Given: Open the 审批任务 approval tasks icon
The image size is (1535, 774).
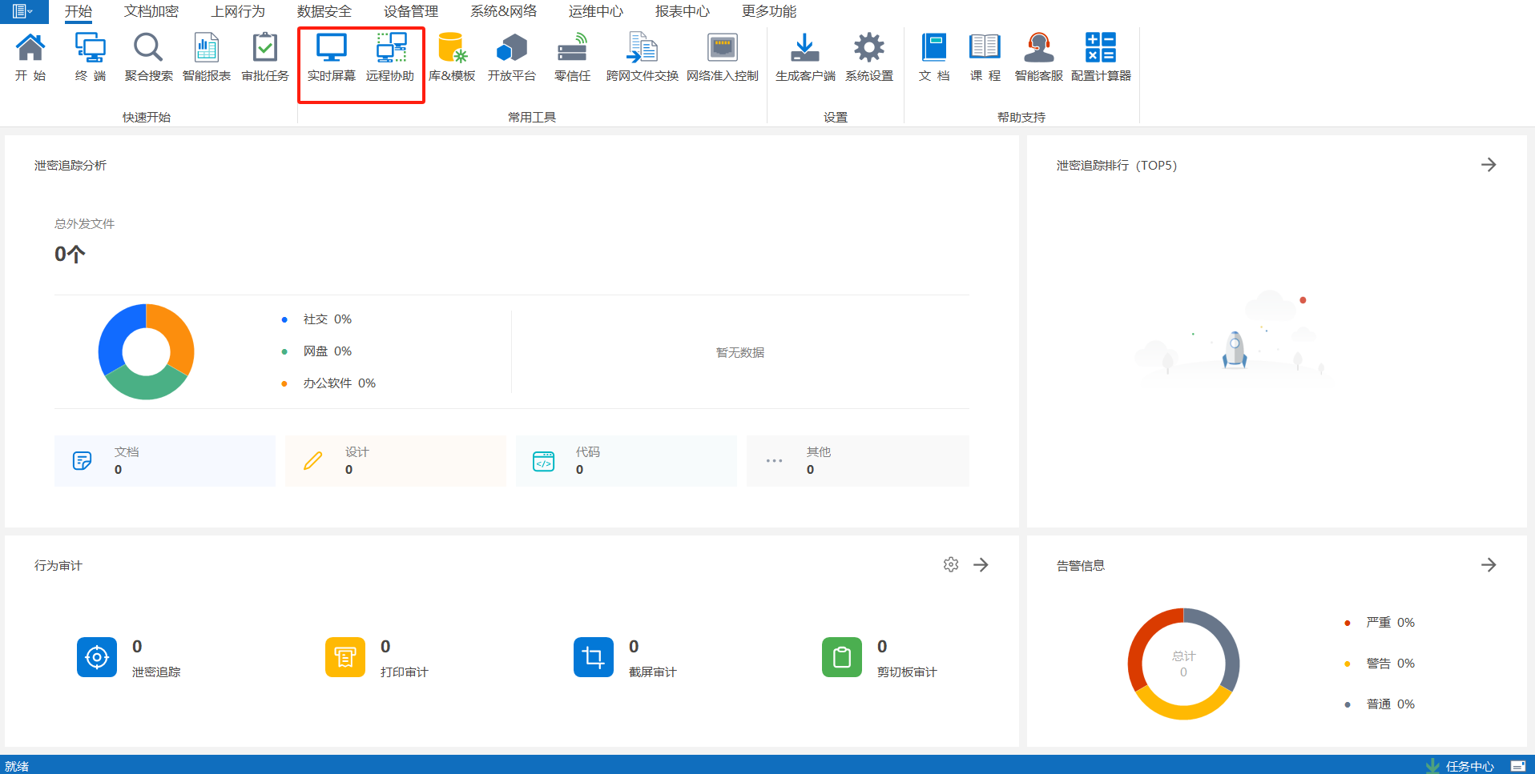Looking at the screenshot, I should (x=264, y=57).
